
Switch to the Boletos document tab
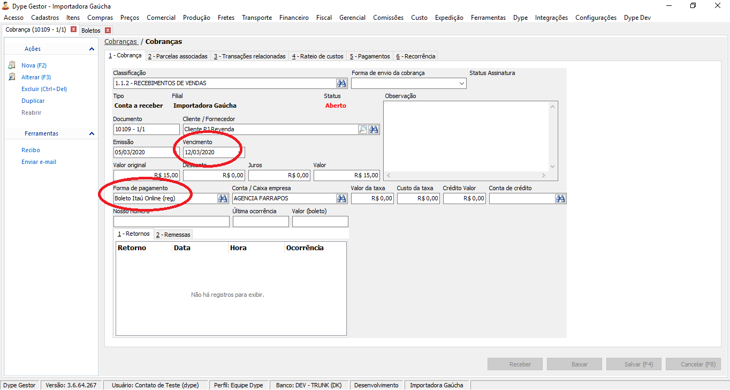pos(91,31)
